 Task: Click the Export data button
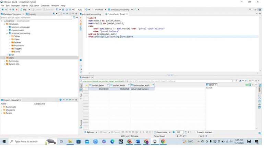(160, 132)
